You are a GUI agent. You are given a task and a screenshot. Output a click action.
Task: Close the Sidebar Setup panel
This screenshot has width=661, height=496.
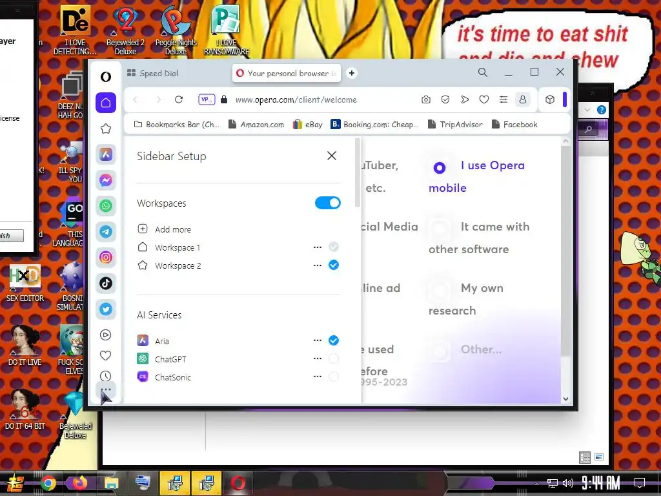(x=332, y=156)
